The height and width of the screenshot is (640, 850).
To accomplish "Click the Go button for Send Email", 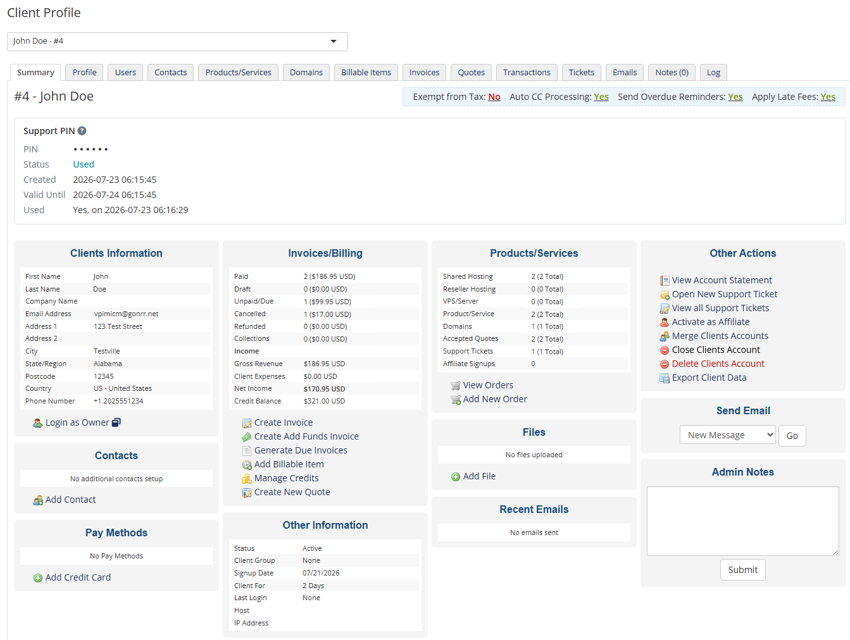I will 792,436.
